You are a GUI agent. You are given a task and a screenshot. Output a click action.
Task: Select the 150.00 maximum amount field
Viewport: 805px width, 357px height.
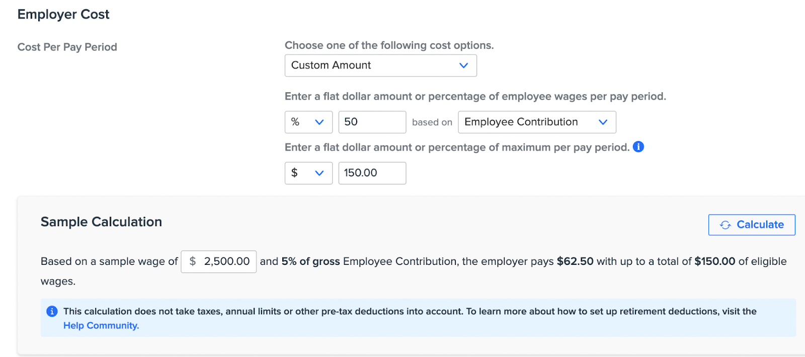point(372,173)
